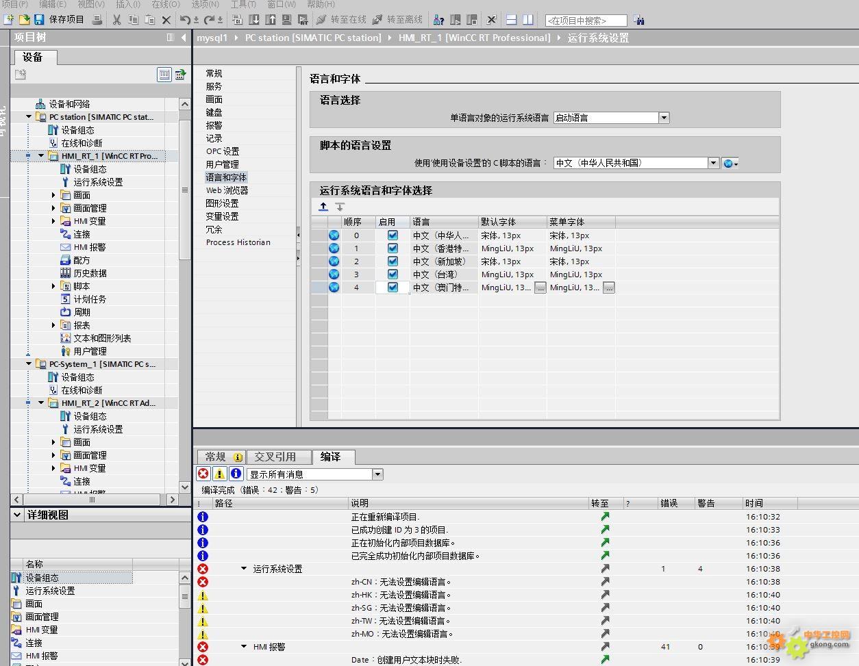Viewport: 859px width, 666px height.
Task: Select Process Historian in settings list
Action: [x=238, y=242]
